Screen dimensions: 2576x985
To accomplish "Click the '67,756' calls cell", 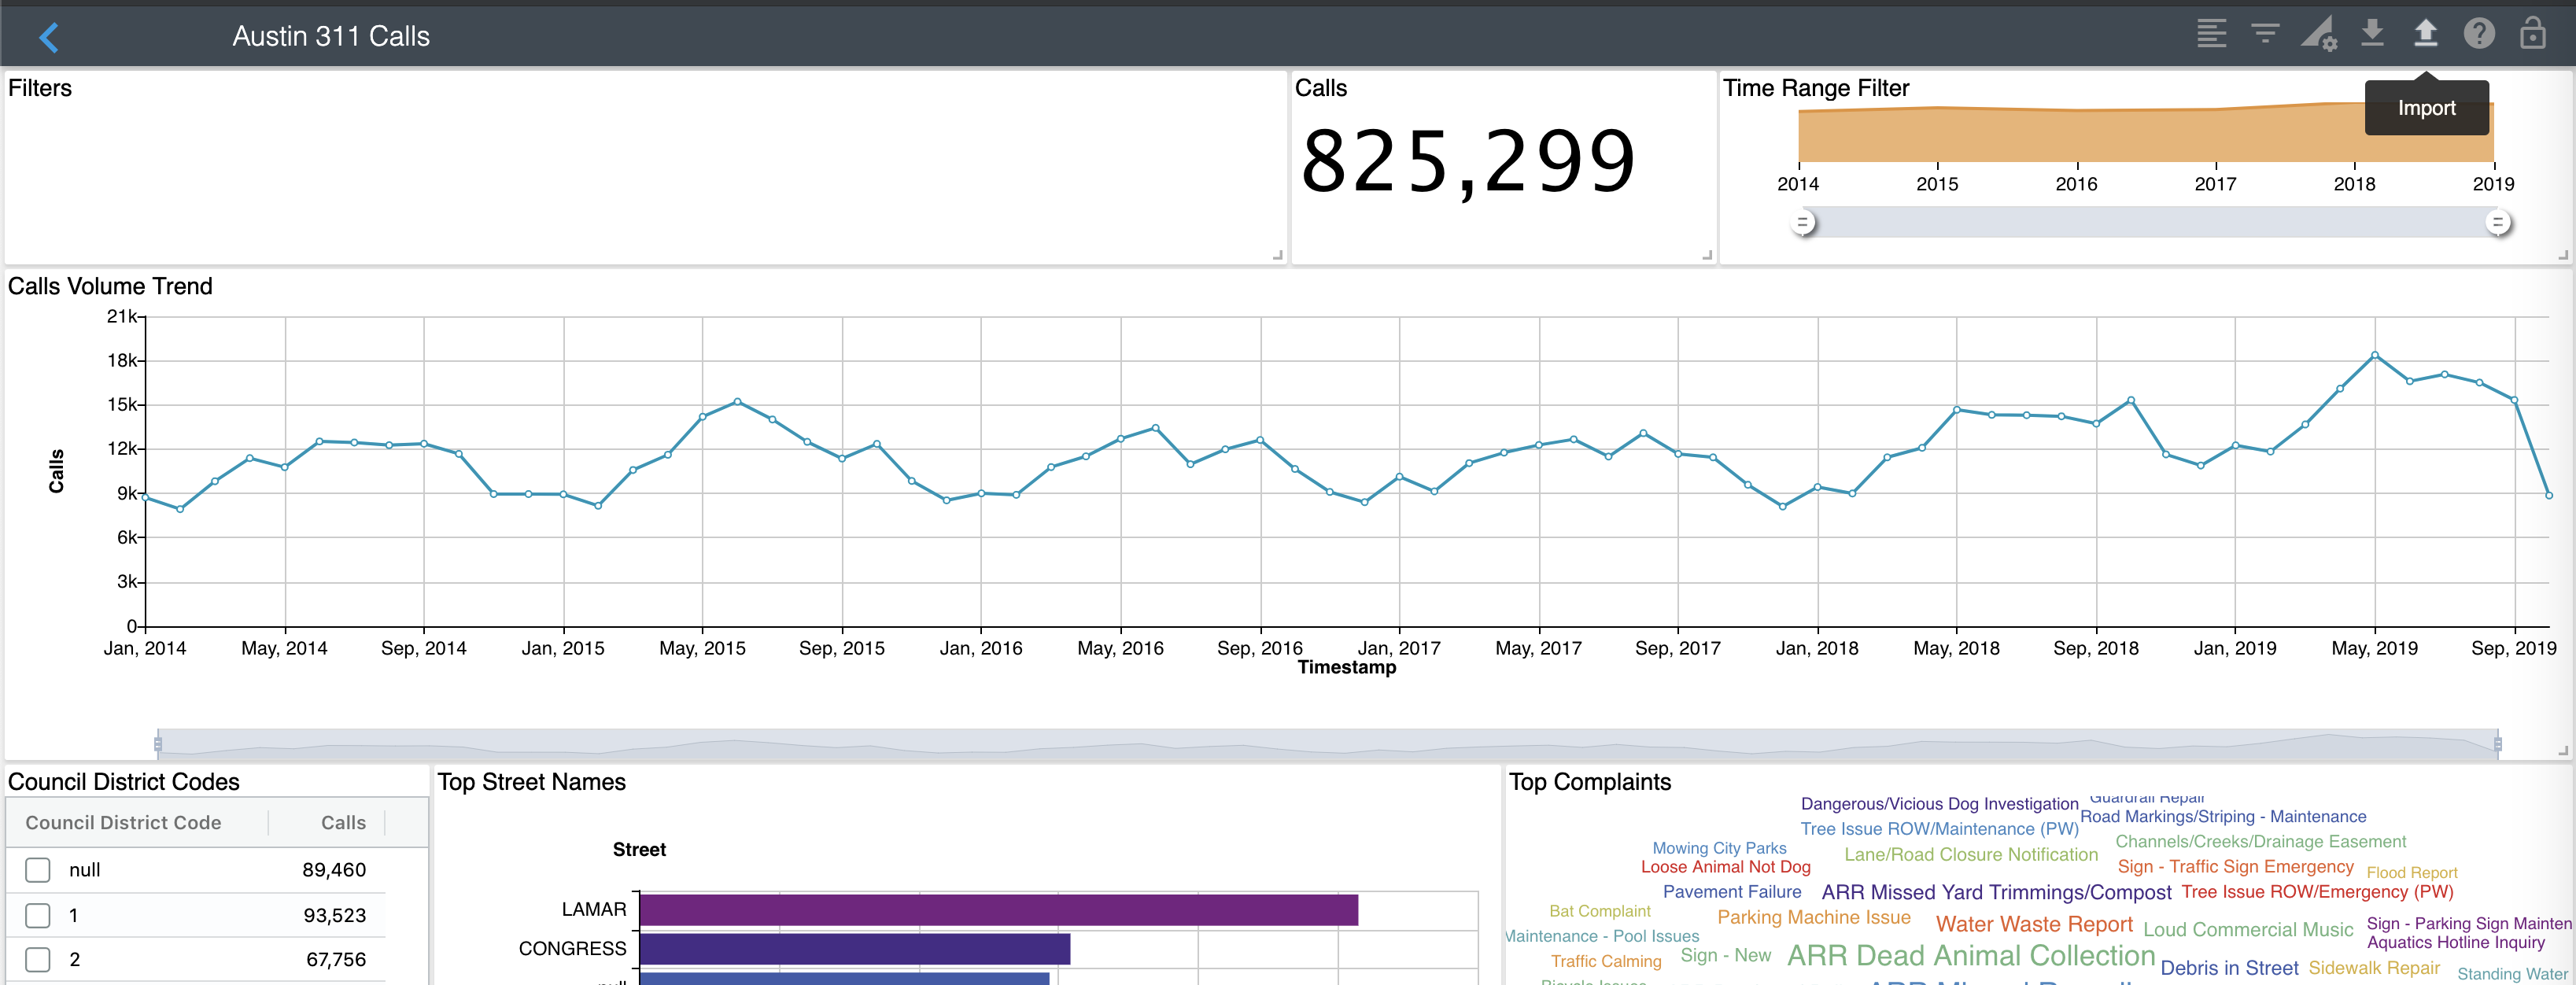I will click(x=336, y=960).
